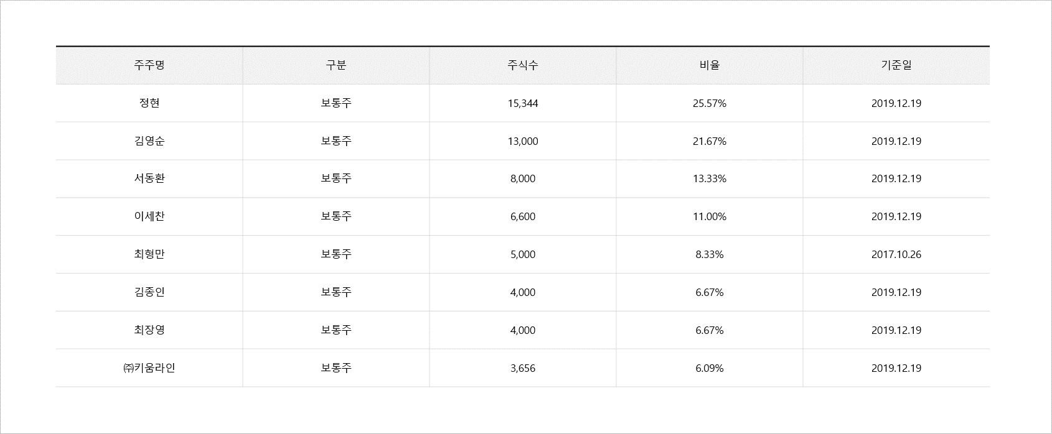Click the 주식수 column header
The image size is (1052, 434).
523,65
